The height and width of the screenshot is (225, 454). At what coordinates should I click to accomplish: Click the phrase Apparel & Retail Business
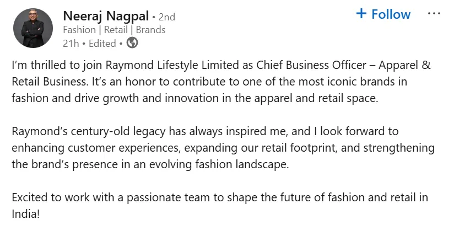[221, 74]
